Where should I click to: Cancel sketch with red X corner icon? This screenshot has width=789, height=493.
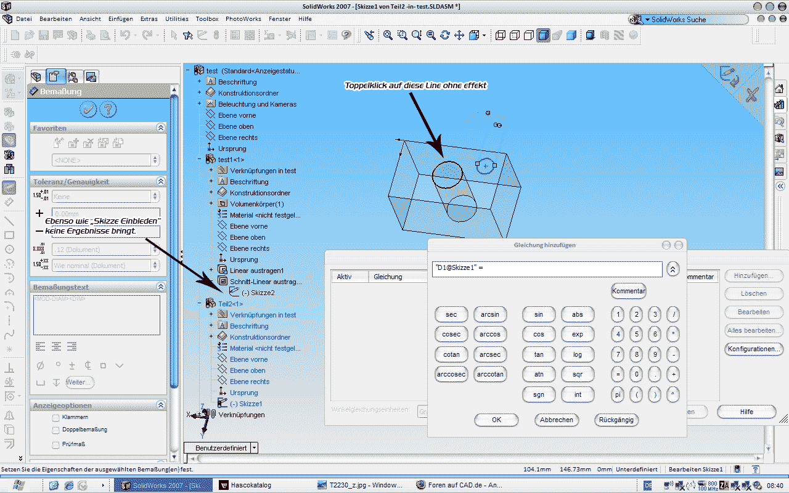click(751, 94)
